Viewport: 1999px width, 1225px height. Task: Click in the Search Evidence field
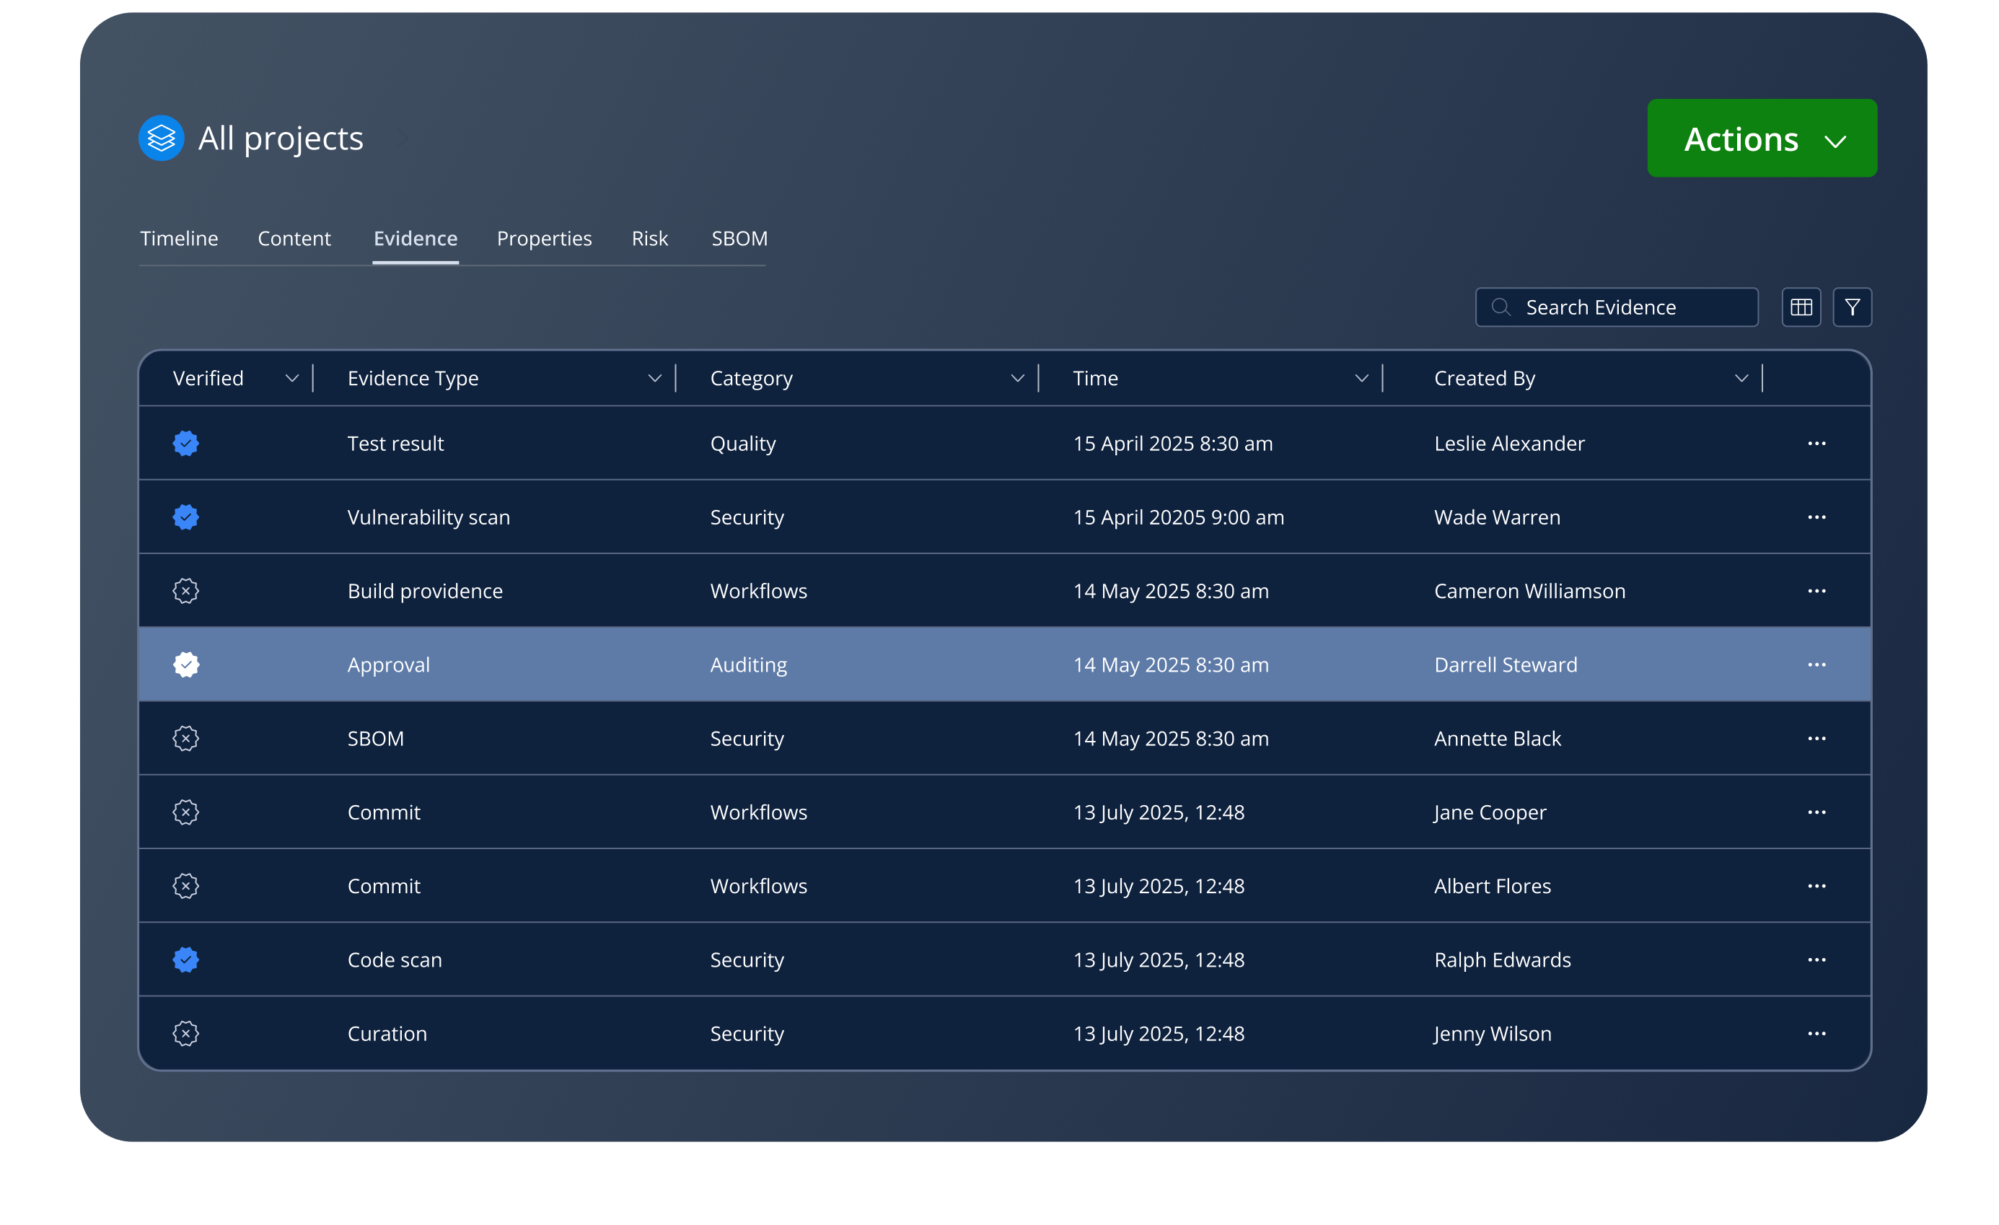(x=1630, y=307)
